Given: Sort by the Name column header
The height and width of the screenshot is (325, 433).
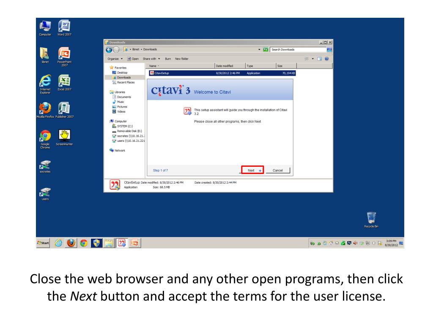Looking at the screenshot, I should point(180,66).
